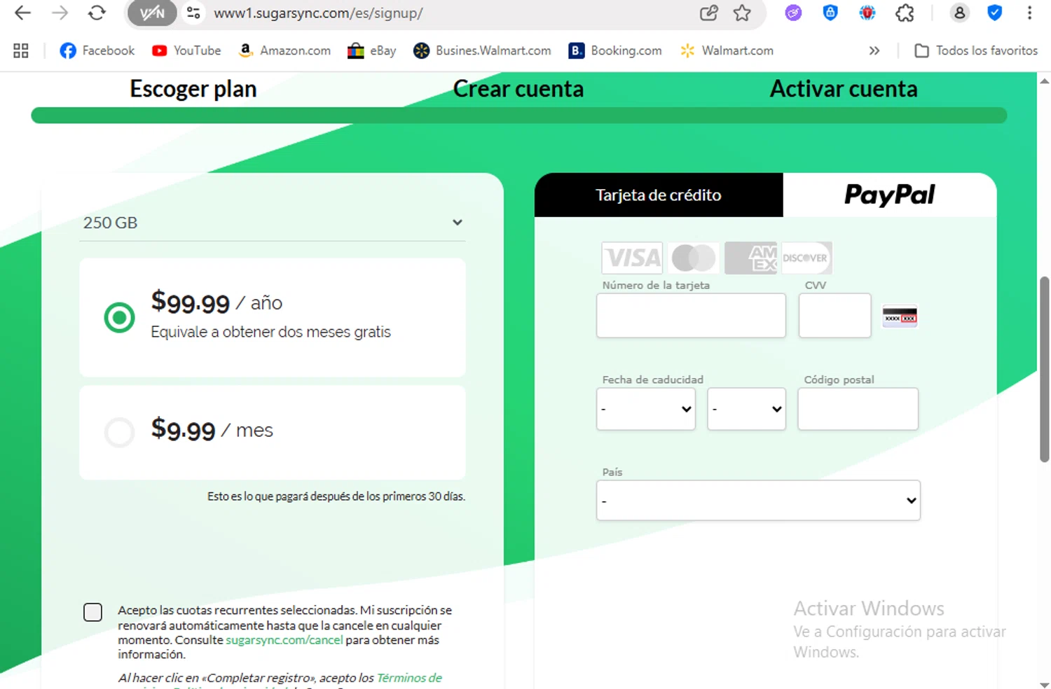
Task: Open Todos los favoritos folder
Action: tap(976, 50)
